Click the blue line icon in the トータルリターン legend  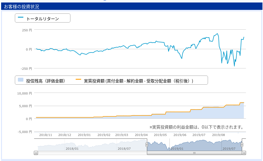coord(21,17)
